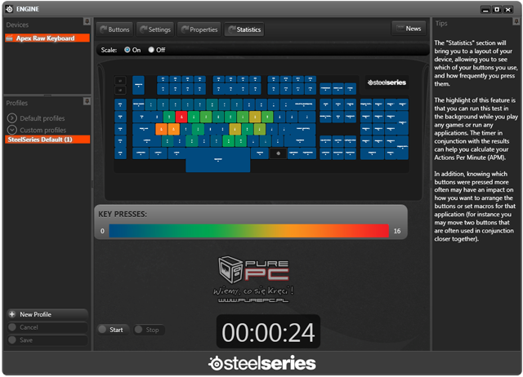The height and width of the screenshot is (377, 523).
Task: Click the News button's icon
Action: pos(400,29)
